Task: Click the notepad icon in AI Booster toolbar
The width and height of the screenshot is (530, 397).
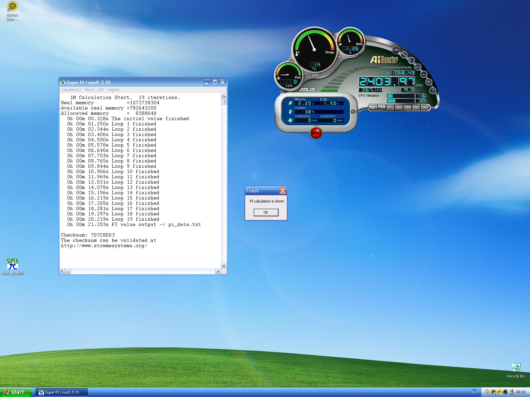Action: (x=373, y=108)
